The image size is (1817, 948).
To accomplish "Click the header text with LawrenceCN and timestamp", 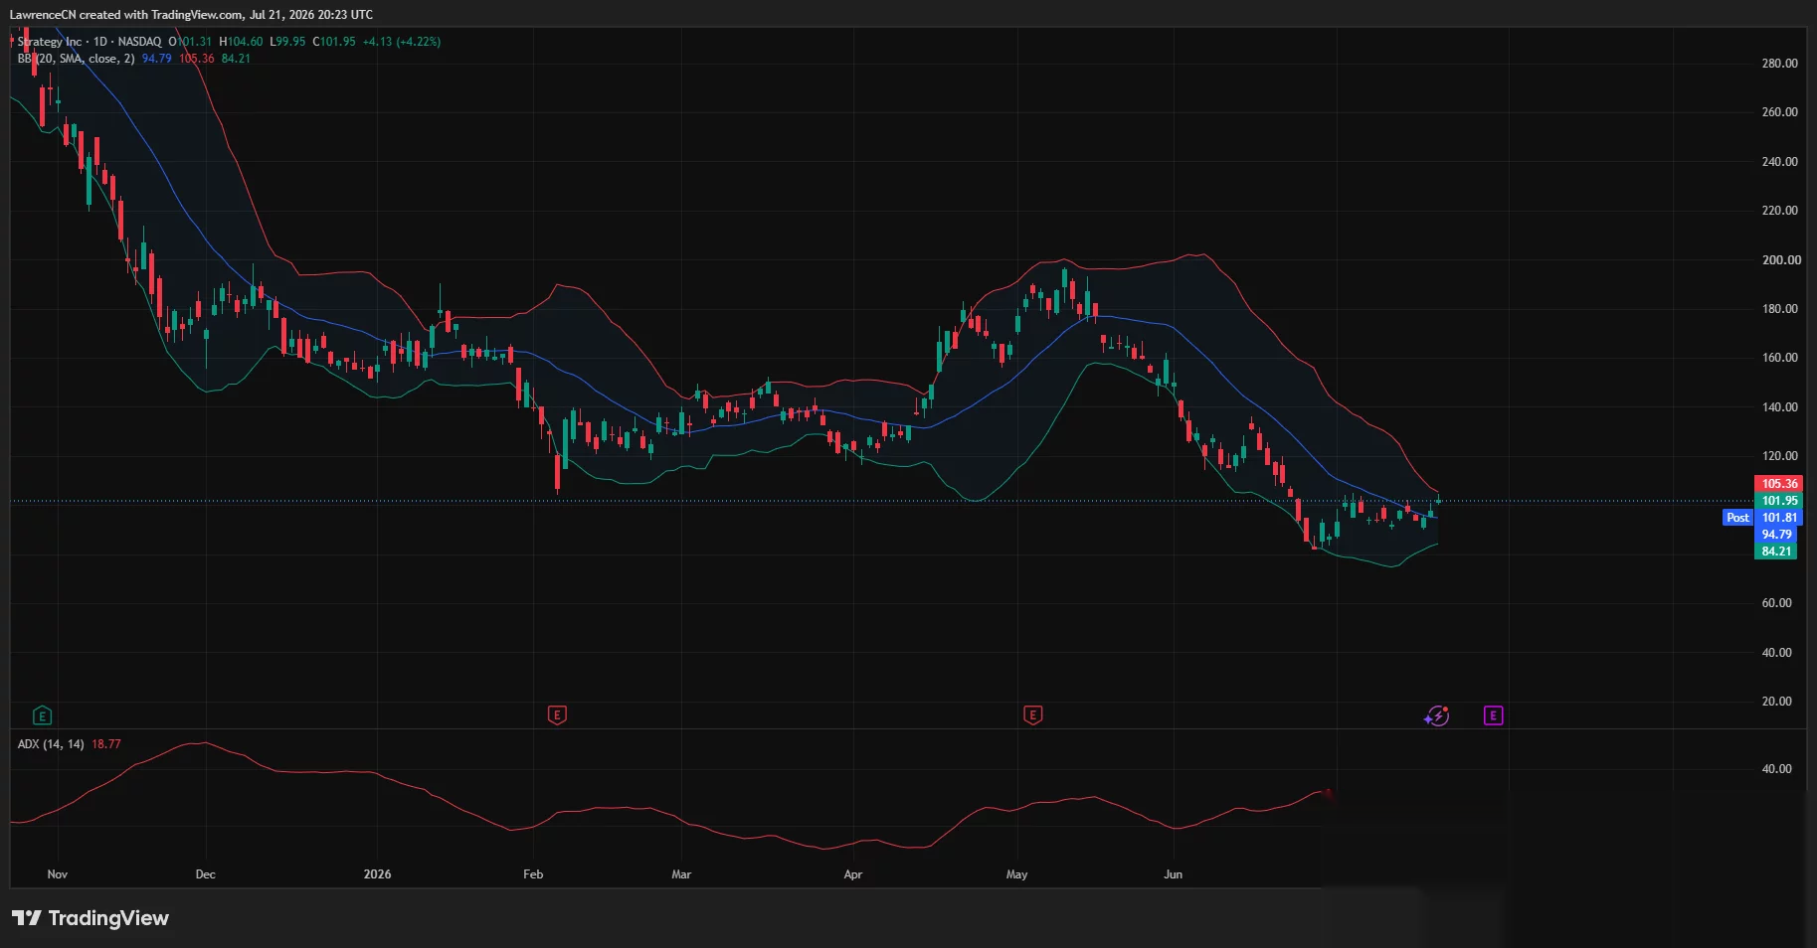I will (x=191, y=15).
